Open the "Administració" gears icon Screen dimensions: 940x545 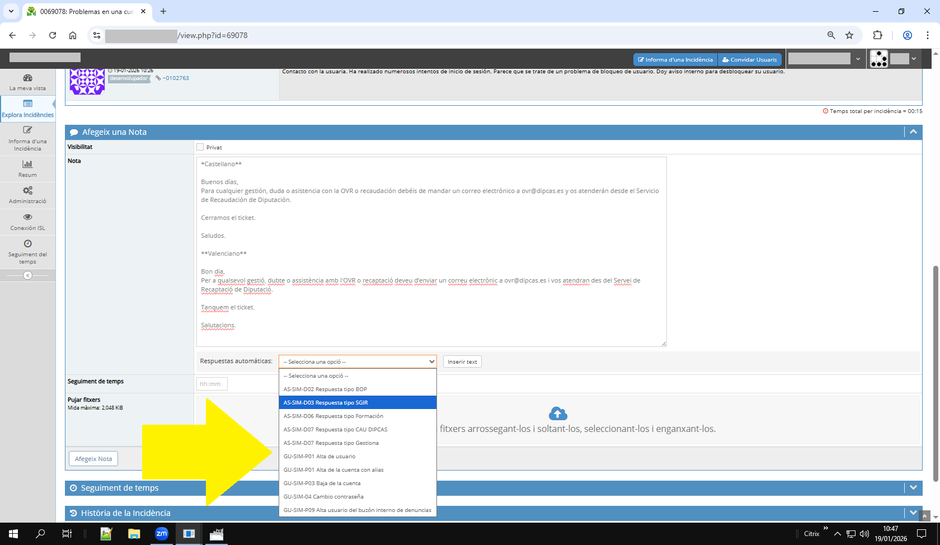(27, 191)
